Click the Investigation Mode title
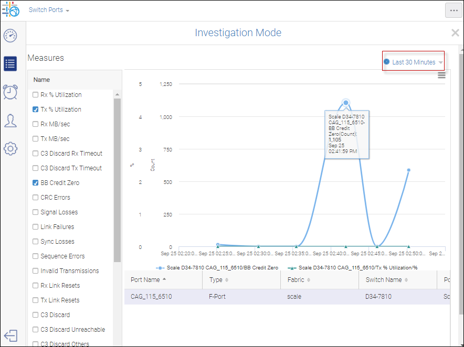This screenshot has width=464, height=347. 238,32
